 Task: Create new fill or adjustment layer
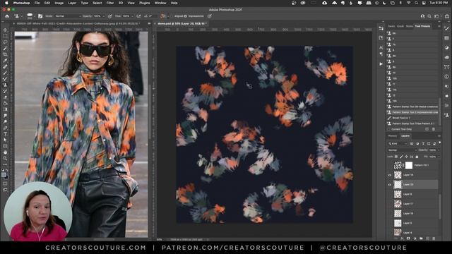415,238
